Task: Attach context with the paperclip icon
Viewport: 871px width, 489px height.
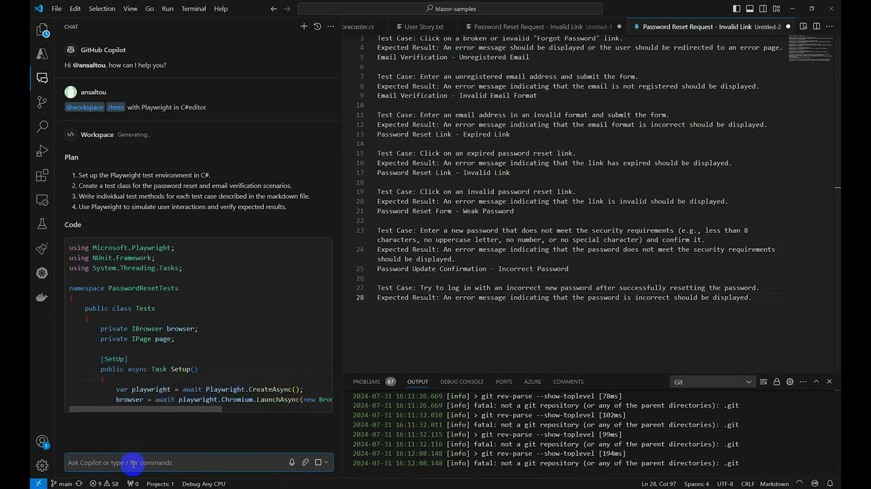Action: click(x=306, y=463)
